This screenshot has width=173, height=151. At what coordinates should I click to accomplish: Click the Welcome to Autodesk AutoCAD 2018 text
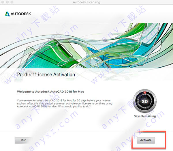tap(50, 92)
